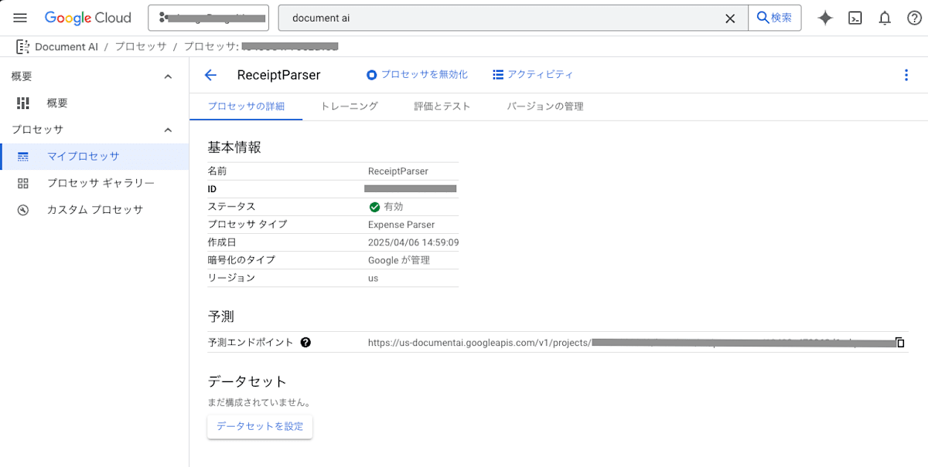Open the help question mark icon
928x467 pixels.
tap(914, 18)
